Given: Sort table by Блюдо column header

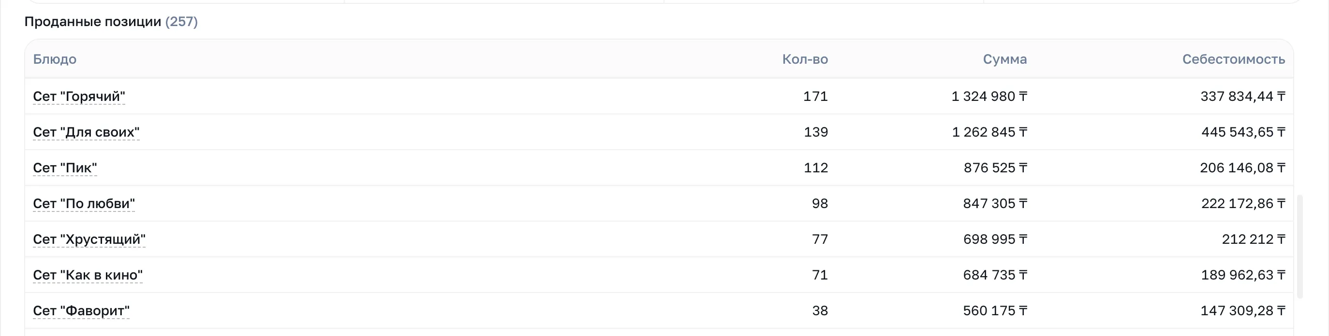Looking at the screenshot, I should (55, 59).
